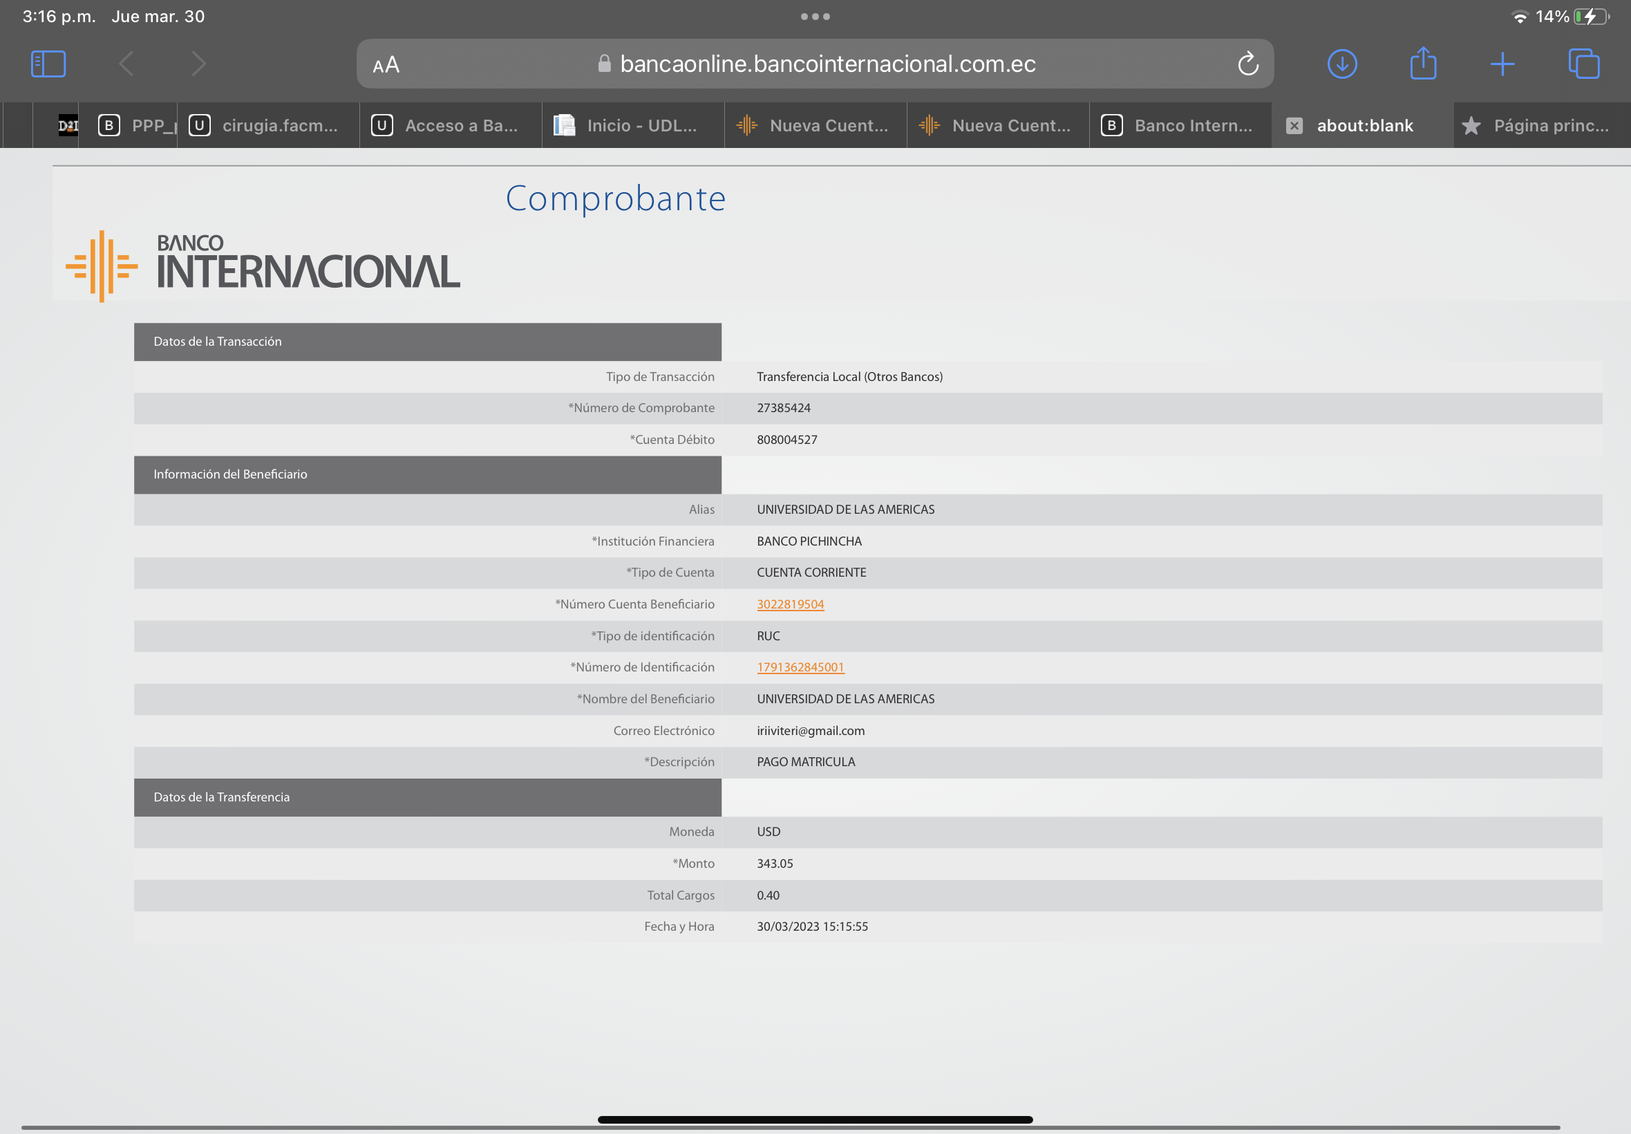Tap the address bar URL

click(827, 64)
